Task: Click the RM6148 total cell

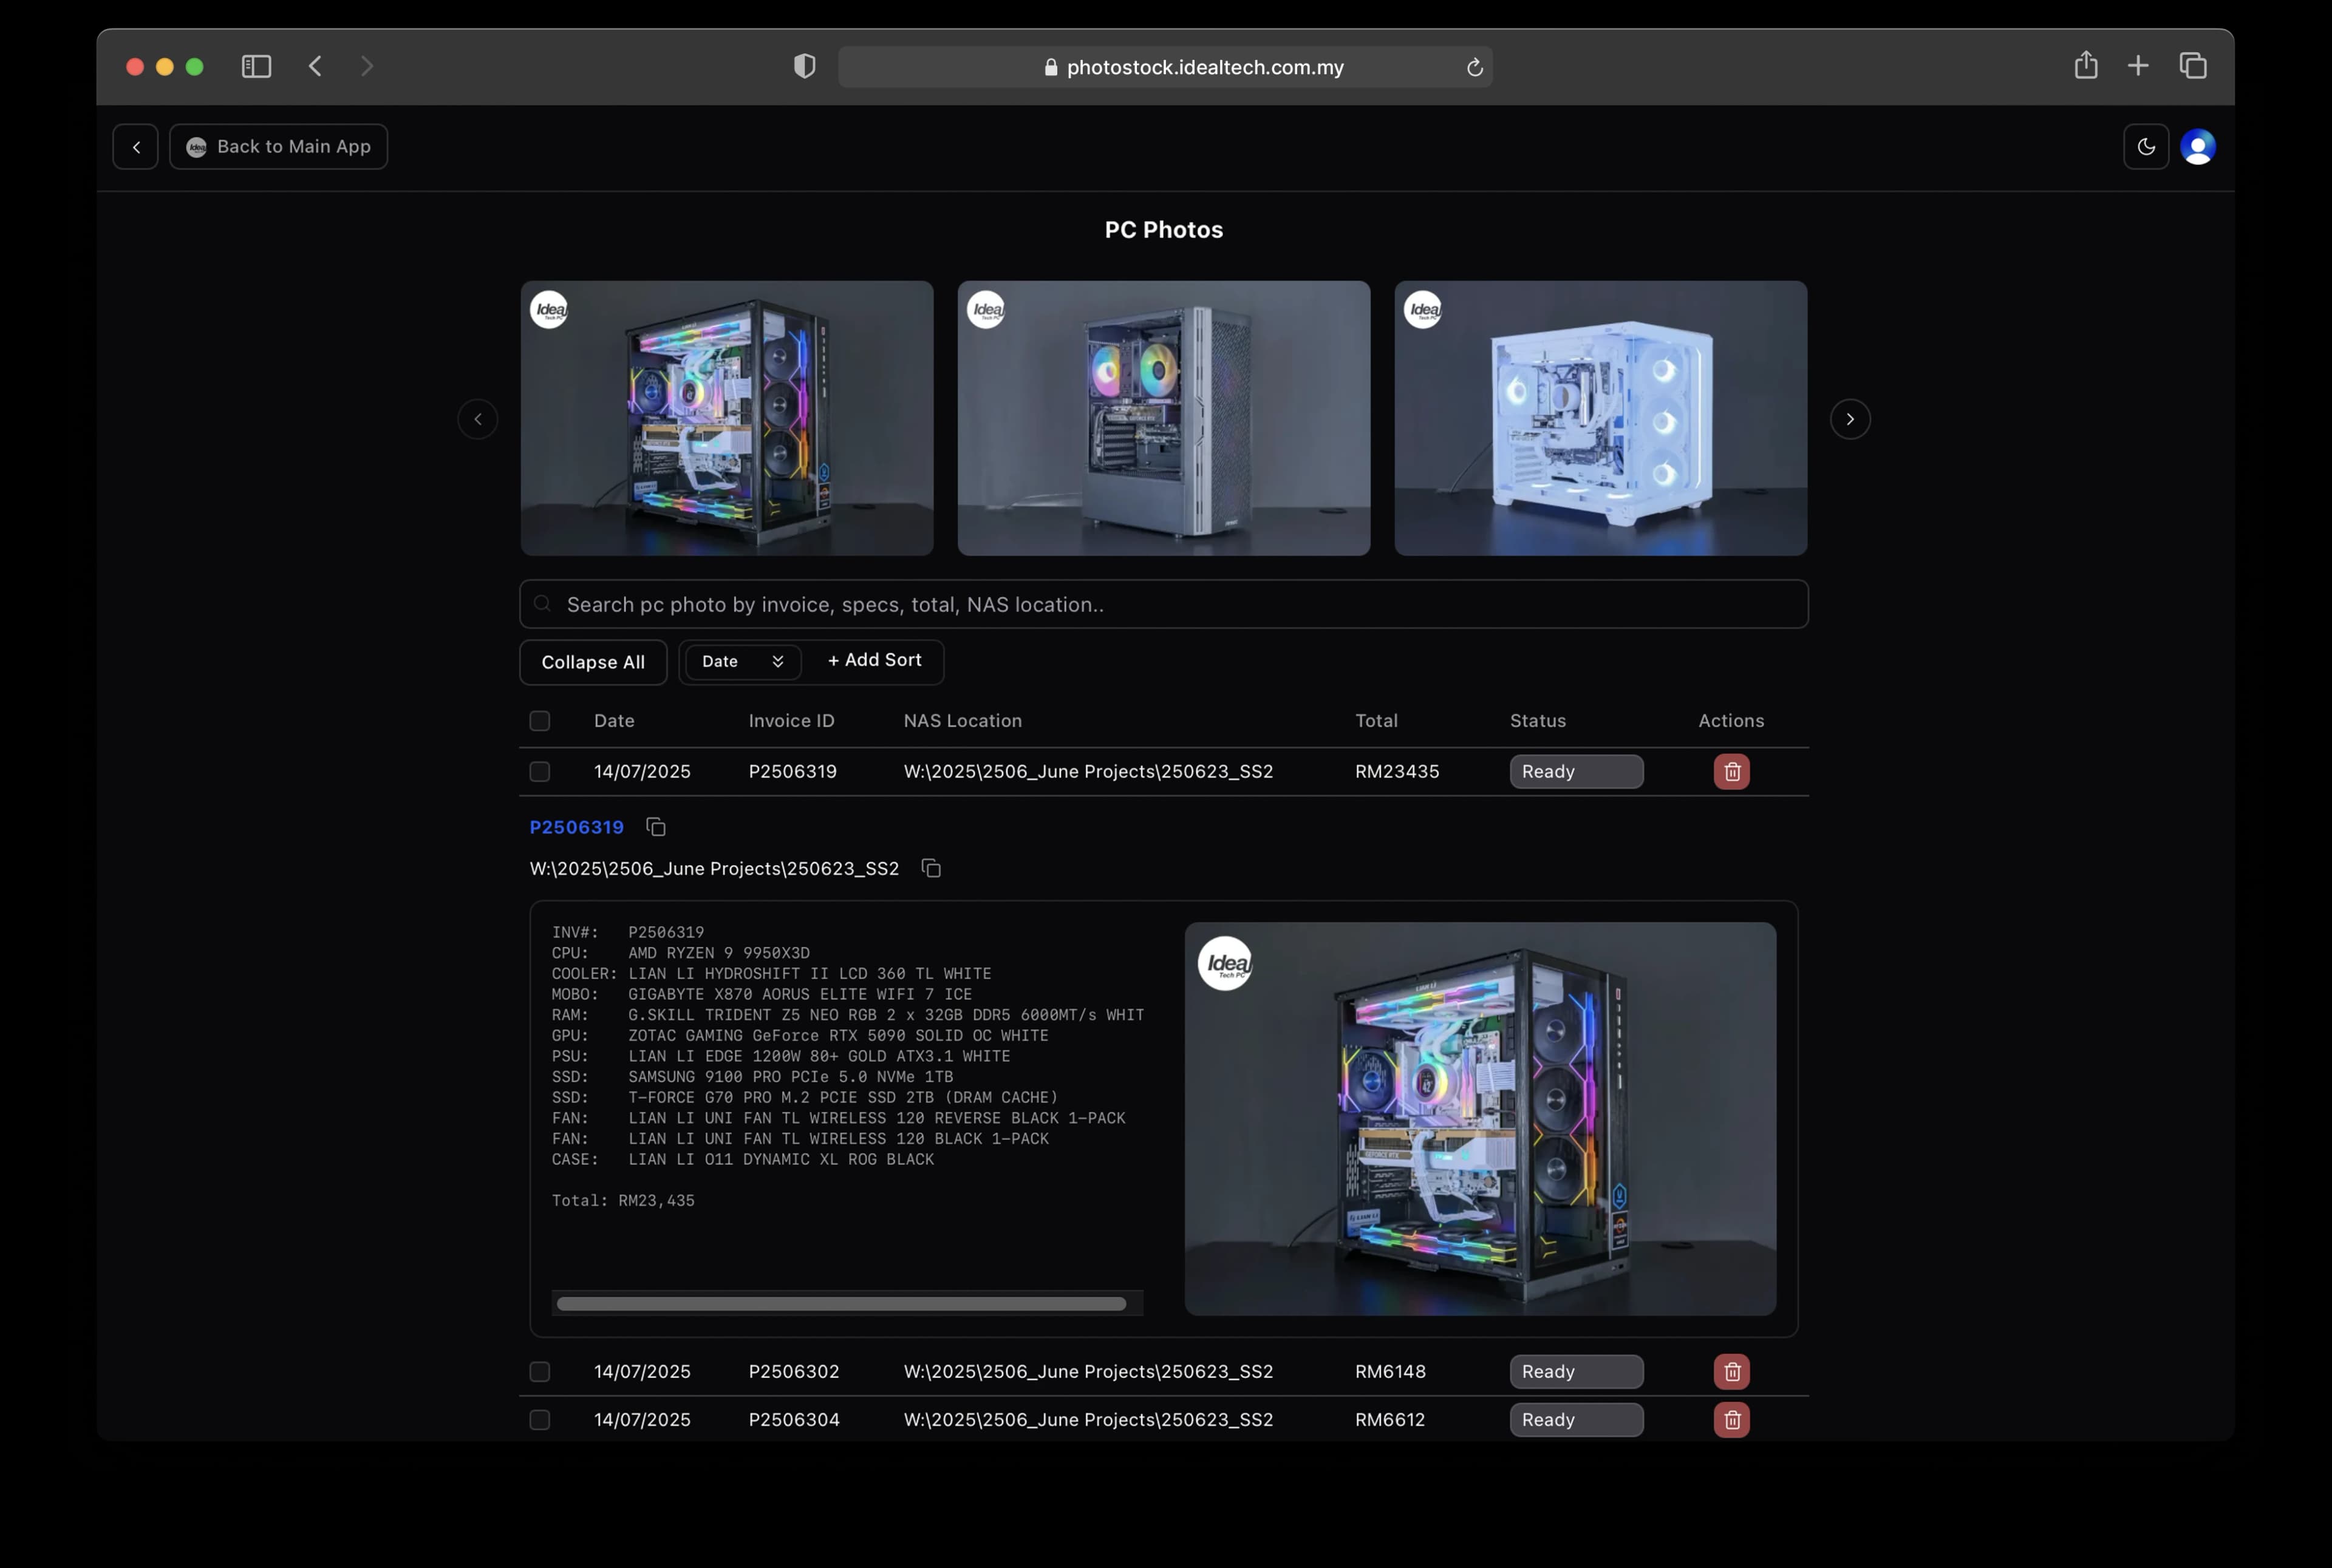Action: 1391,1372
